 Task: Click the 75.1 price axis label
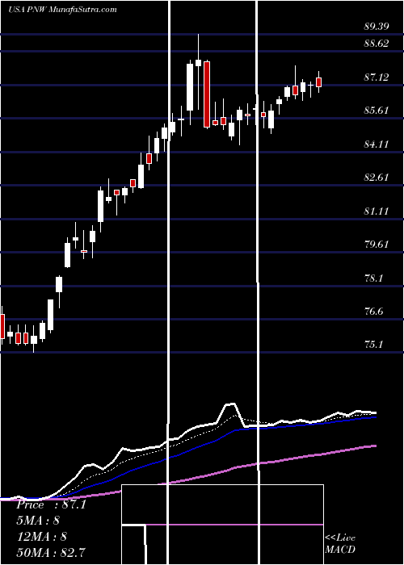pos(374,345)
